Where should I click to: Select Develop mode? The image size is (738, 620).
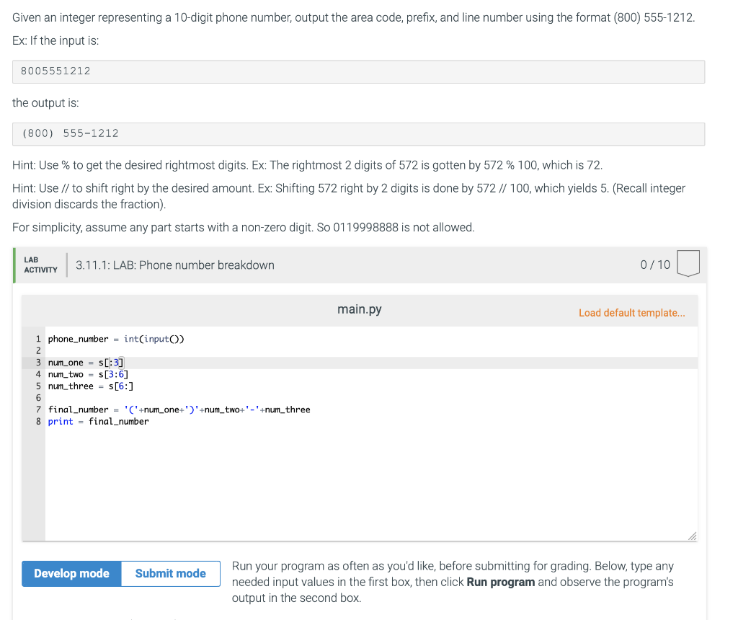(x=71, y=573)
